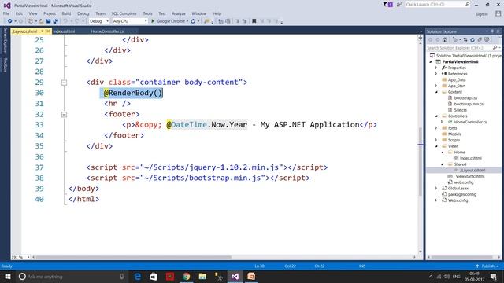Expand the Properties node in Solution Explorer
The image size is (504, 283).
coord(436,68)
